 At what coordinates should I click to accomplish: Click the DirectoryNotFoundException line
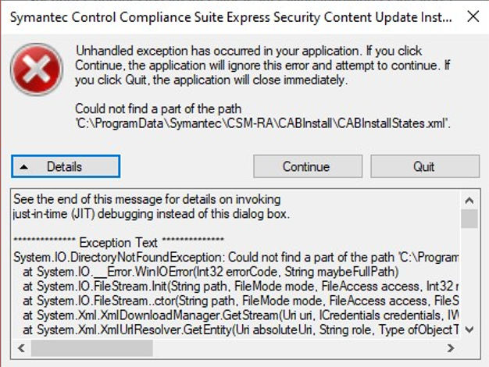[234, 257]
